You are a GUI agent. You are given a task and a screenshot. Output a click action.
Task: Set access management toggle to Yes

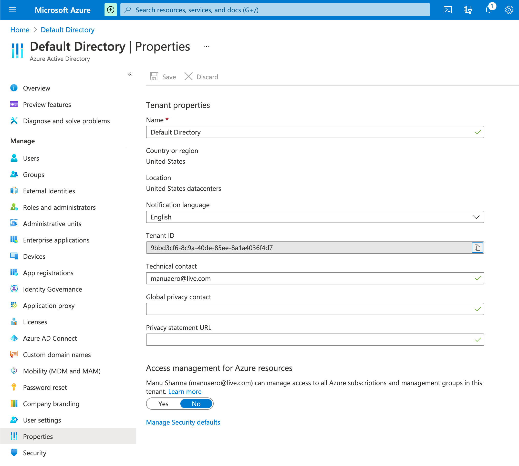tap(163, 404)
